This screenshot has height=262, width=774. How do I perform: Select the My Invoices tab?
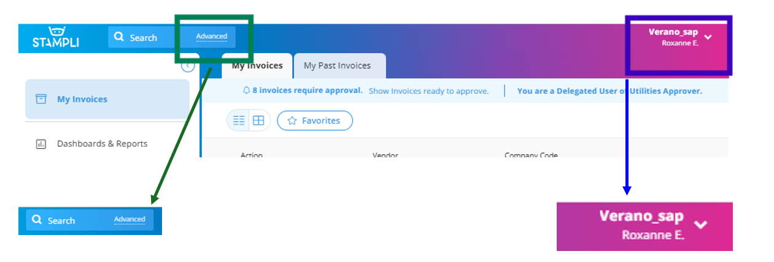point(257,65)
